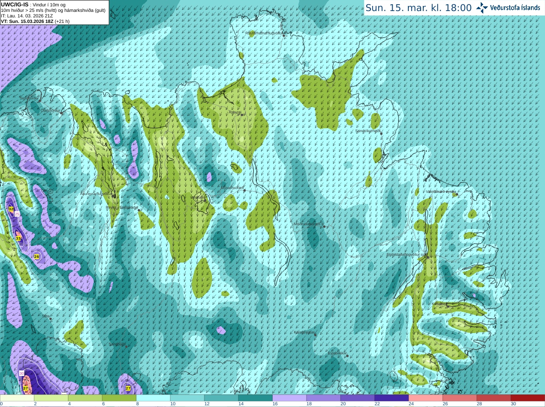The height and width of the screenshot is (407, 545).
Task: Select the Möðrudalsöræfi II station label
Action: pyautogui.click(x=308, y=223)
